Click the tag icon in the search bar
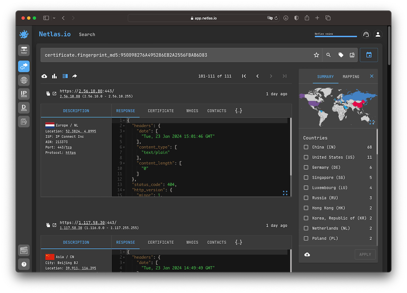407x293 pixels. point(341,55)
